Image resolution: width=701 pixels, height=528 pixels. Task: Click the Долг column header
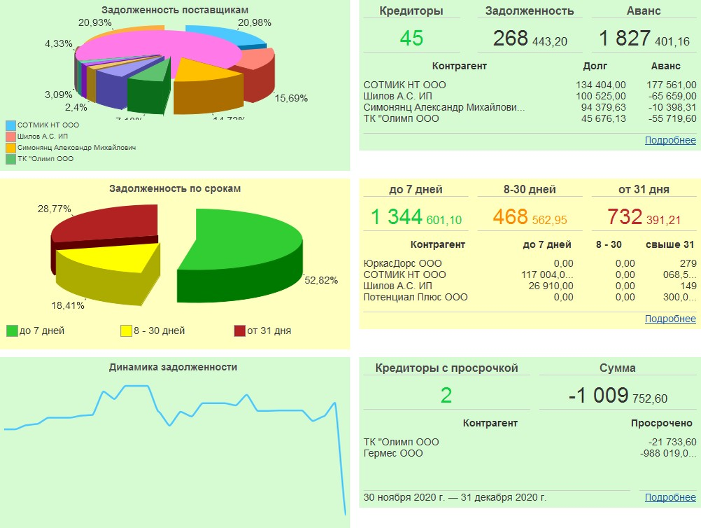595,66
